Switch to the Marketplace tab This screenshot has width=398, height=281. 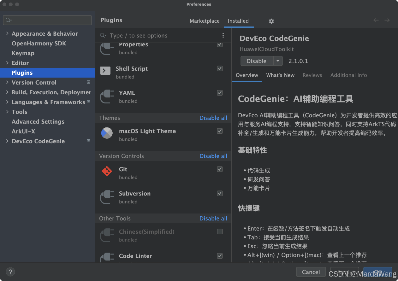point(205,21)
